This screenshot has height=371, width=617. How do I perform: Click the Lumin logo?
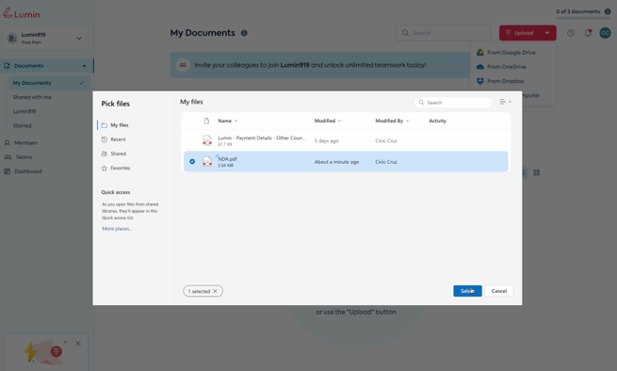tap(22, 14)
